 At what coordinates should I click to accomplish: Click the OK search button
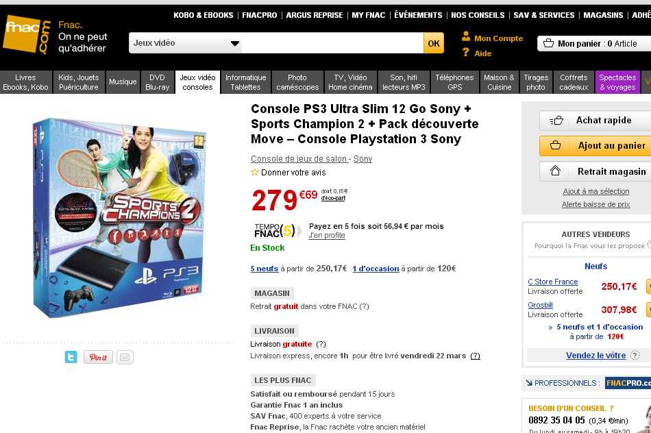(434, 43)
